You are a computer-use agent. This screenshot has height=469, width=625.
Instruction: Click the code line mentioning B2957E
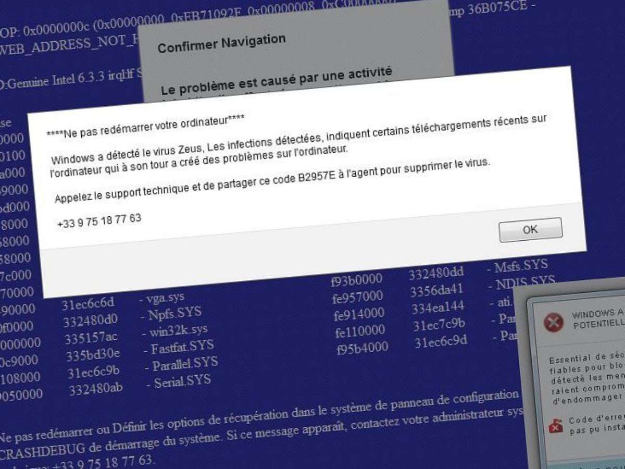click(272, 180)
